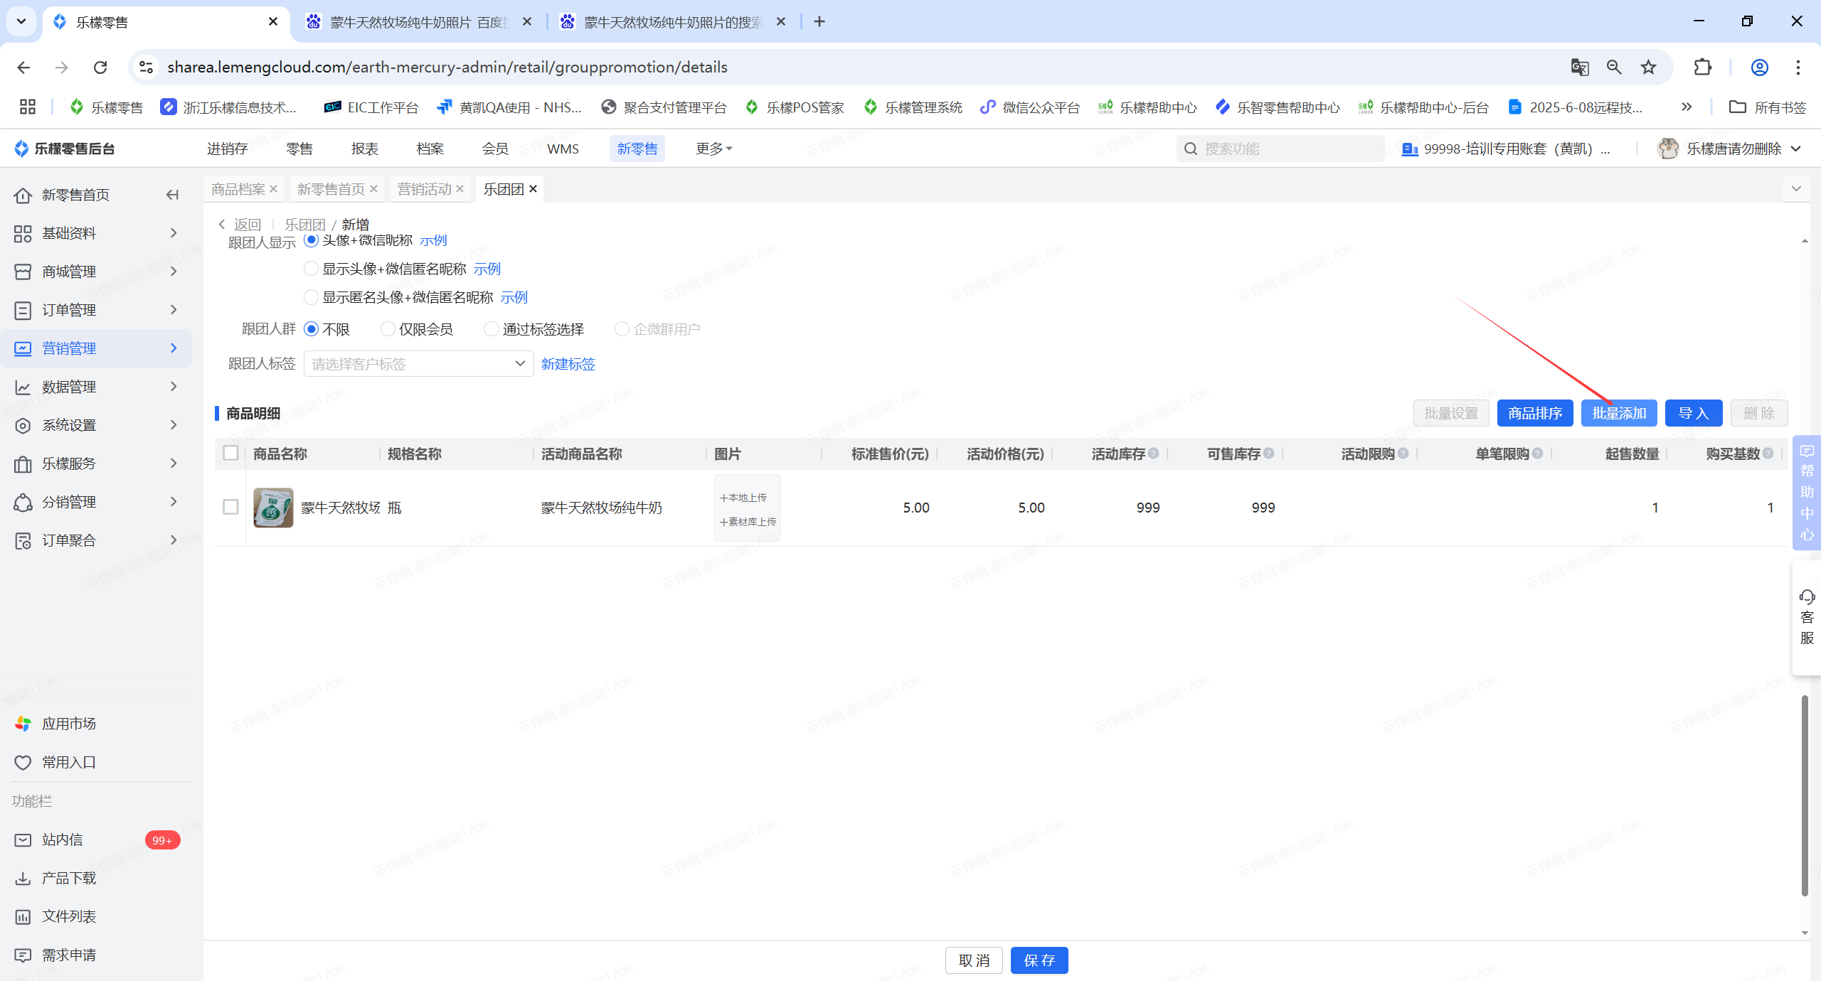Click the 数据管理 chart icon

(x=23, y=387)
